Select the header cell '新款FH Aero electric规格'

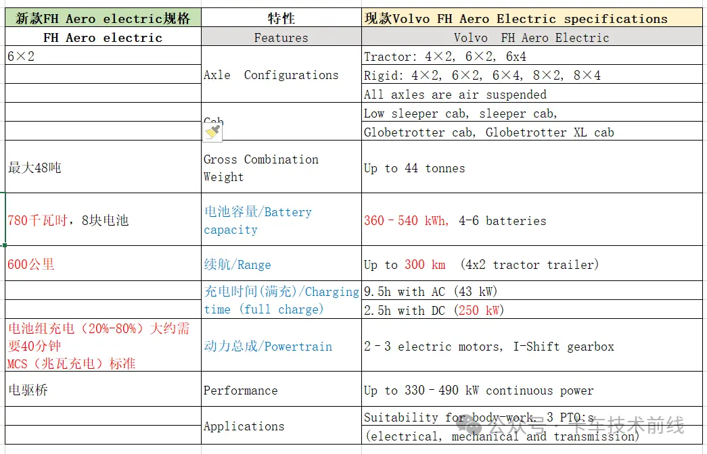pyautogui.click(x=103, y=18)
